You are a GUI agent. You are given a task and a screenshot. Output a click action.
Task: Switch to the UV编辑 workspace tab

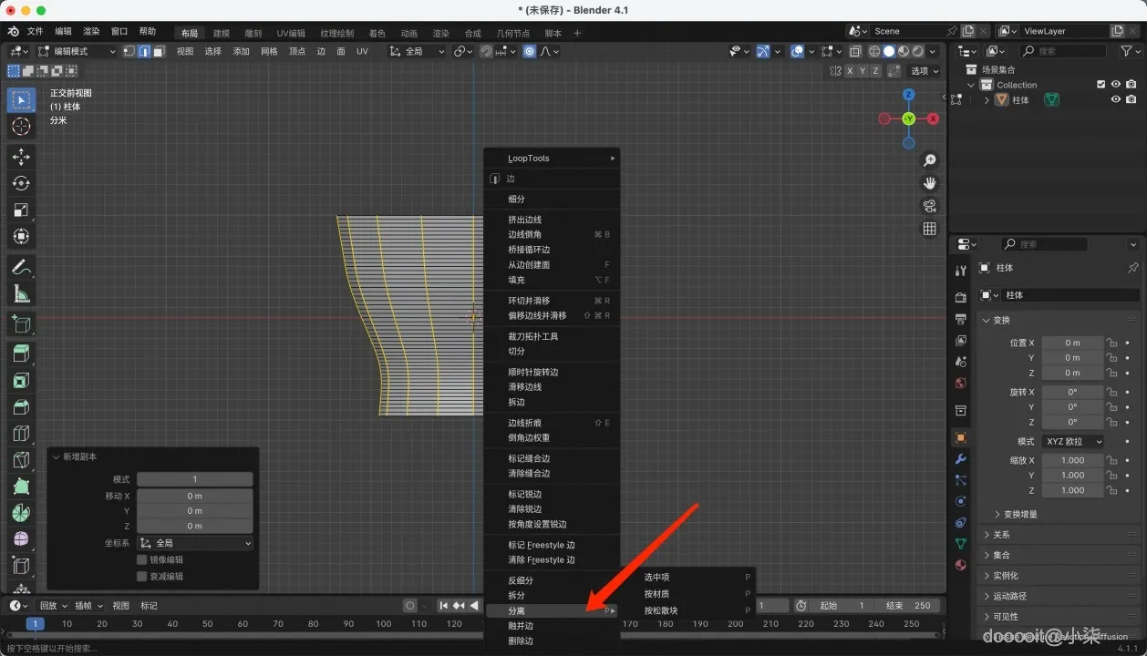coord(291,33)
